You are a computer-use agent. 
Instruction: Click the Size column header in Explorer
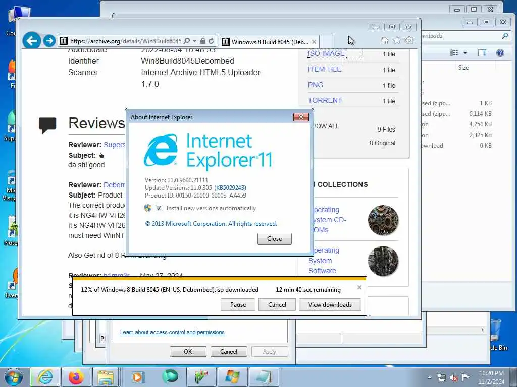pos(463,68)
